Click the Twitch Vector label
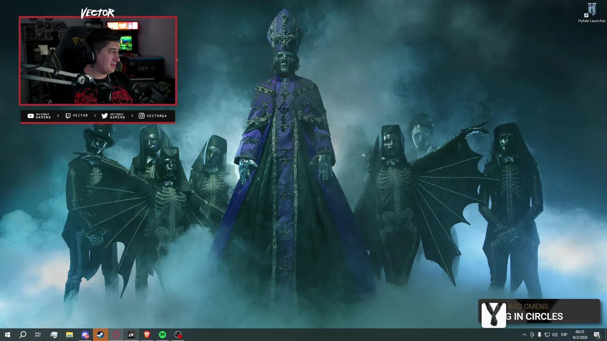This screenshot has height=341, width=607. pyautogui.click(x=76, y=116)
